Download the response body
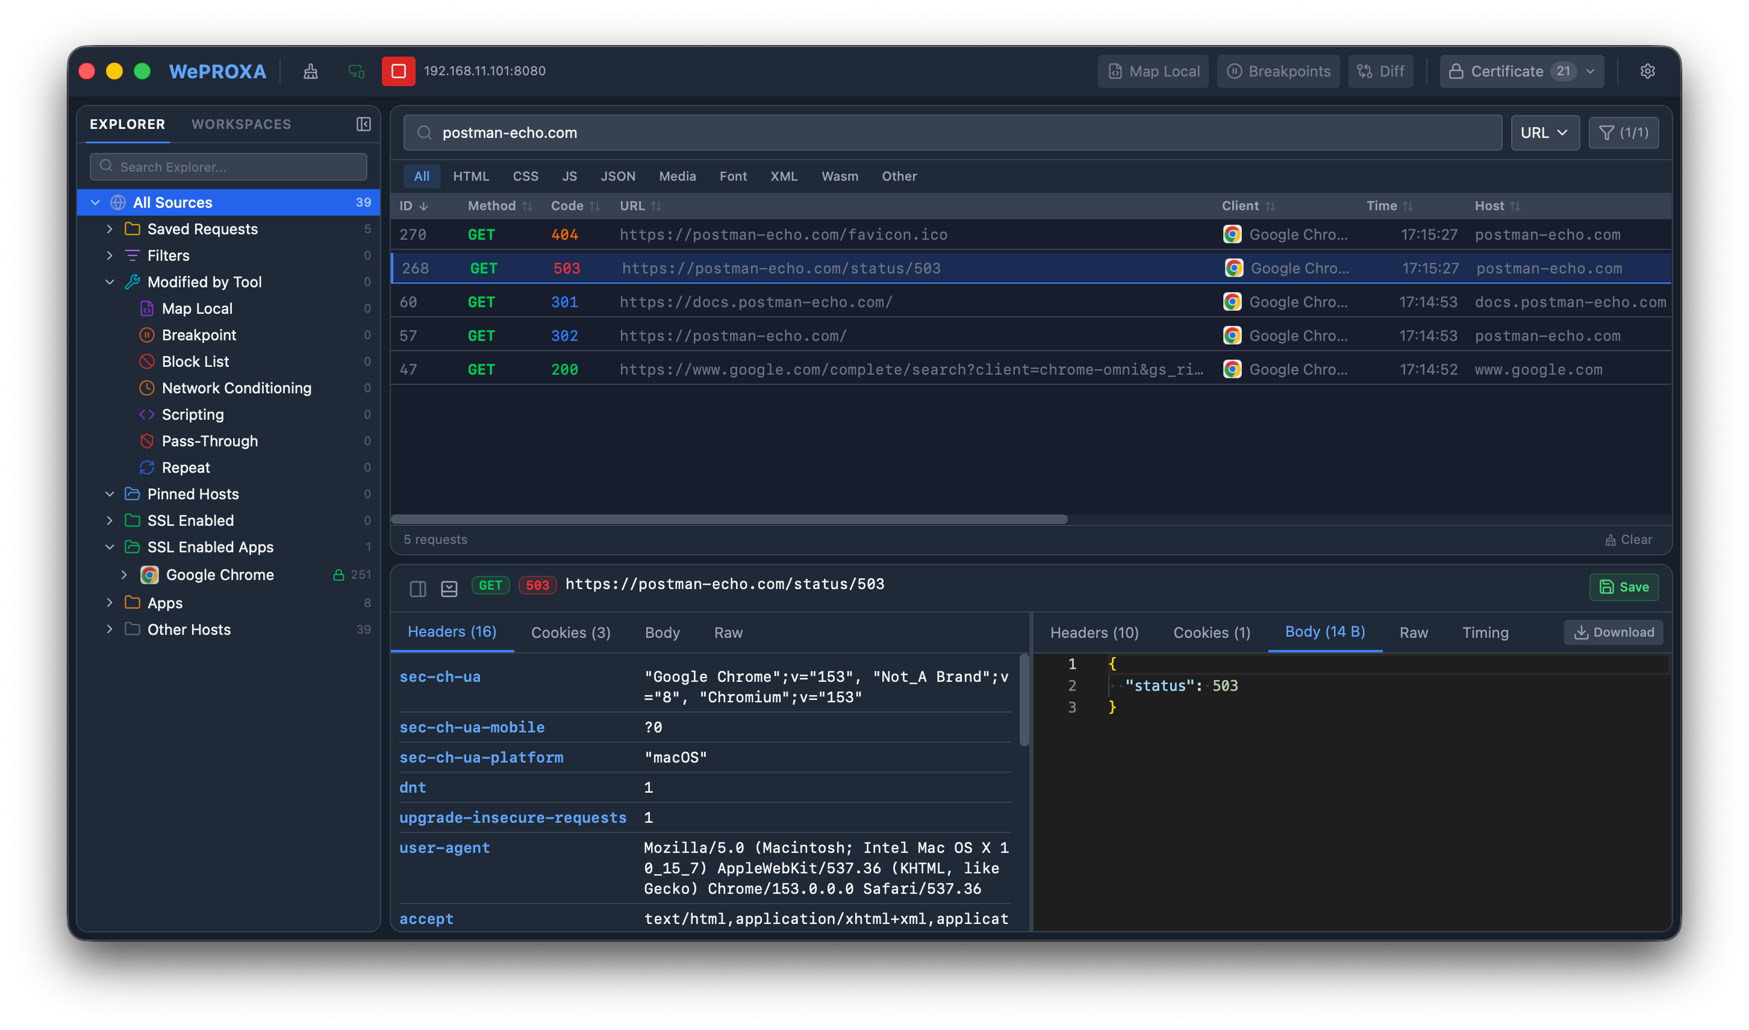This screenshot has height=1030, width=1749. coord(1613,632)
